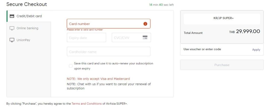
Task: Tick the Save this card checkbox
Action: pos(71,66)
